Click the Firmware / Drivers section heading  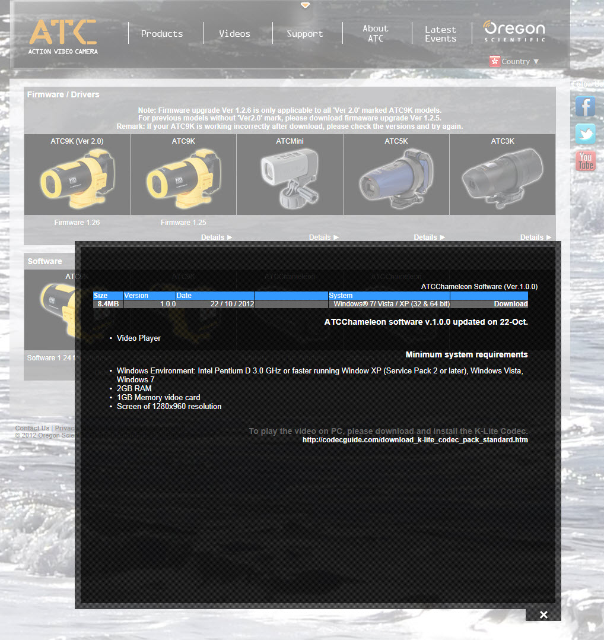pyautogui.click(x=63, y=94)
